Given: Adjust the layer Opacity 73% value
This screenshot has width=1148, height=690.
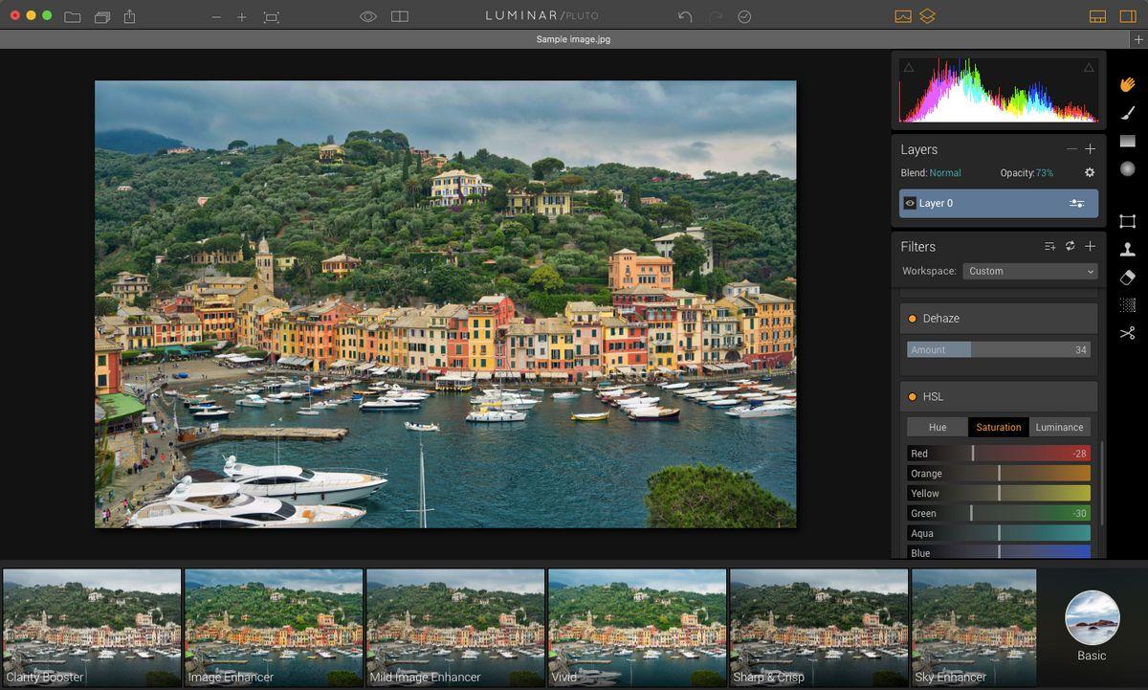Looking at the screenshot, I should 1045,173.
